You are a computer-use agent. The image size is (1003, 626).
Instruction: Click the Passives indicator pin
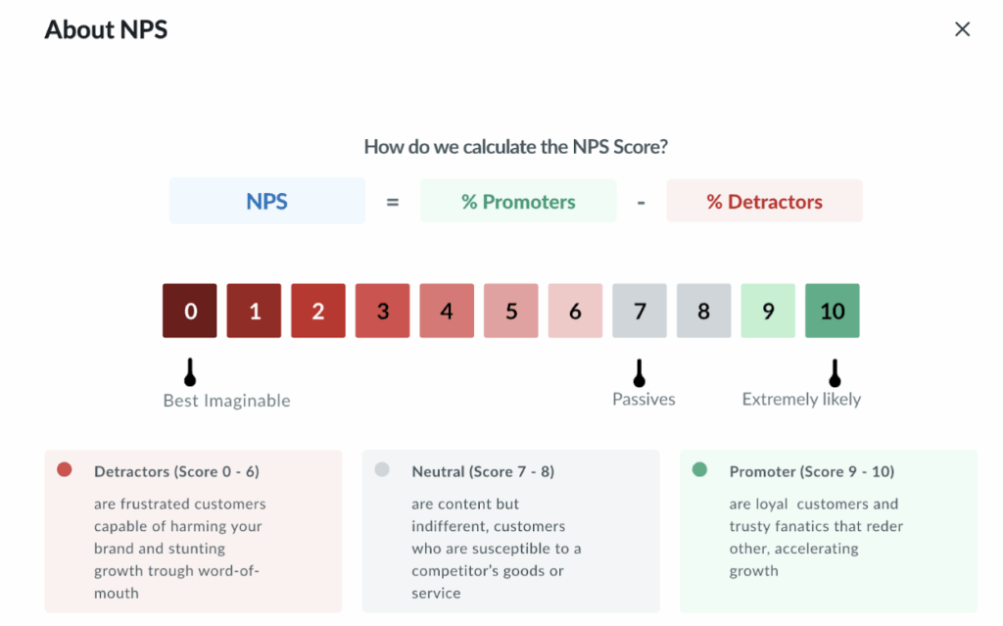pos(639,372)
